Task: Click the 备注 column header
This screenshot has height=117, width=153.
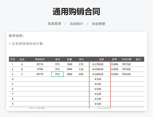Action: click(x=138, y=59)
